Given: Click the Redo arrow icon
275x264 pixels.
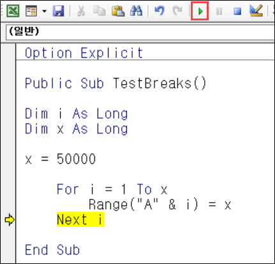Looking at the screenshot, I should [x=178, y=11].
